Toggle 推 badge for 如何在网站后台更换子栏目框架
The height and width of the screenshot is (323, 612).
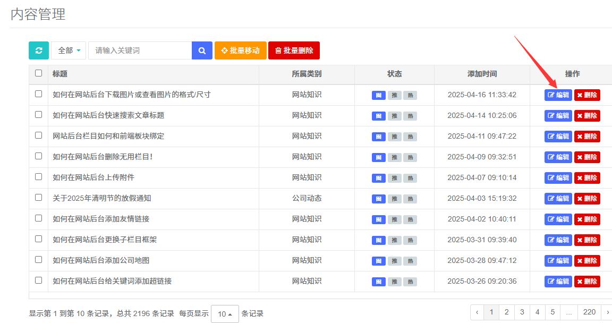tap(394, 240)
